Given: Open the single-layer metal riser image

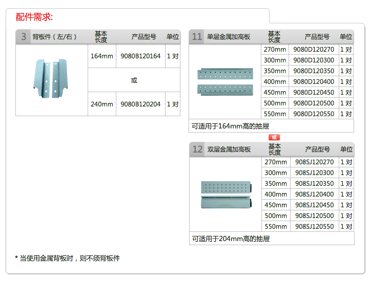Looking at the screenshot, I should (224, 82).
